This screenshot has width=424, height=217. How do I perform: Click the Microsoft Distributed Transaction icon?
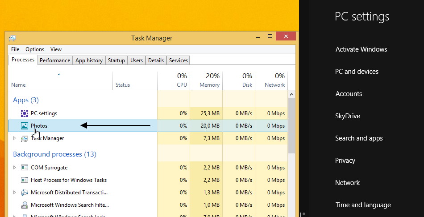pyautogui.click(x=25, y=193)
